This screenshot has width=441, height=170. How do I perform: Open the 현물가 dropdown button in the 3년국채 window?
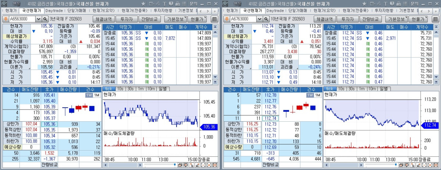click(197, 19)
